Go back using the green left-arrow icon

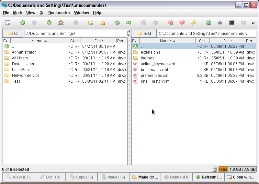tap(23, 23)
